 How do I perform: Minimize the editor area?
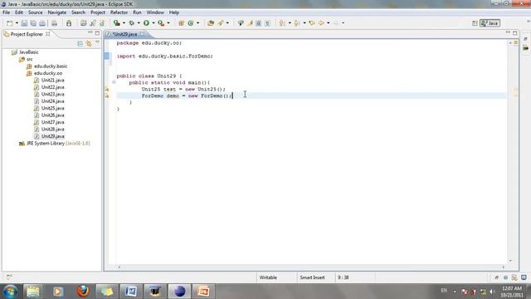508,32
